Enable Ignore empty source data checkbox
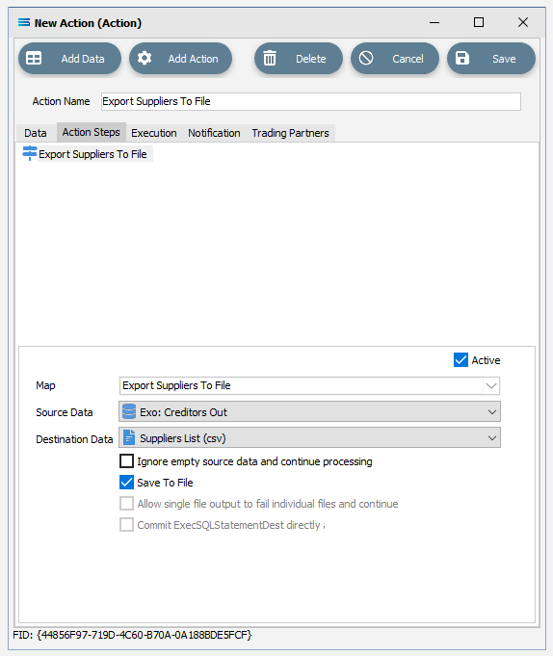 coord(127,461)
